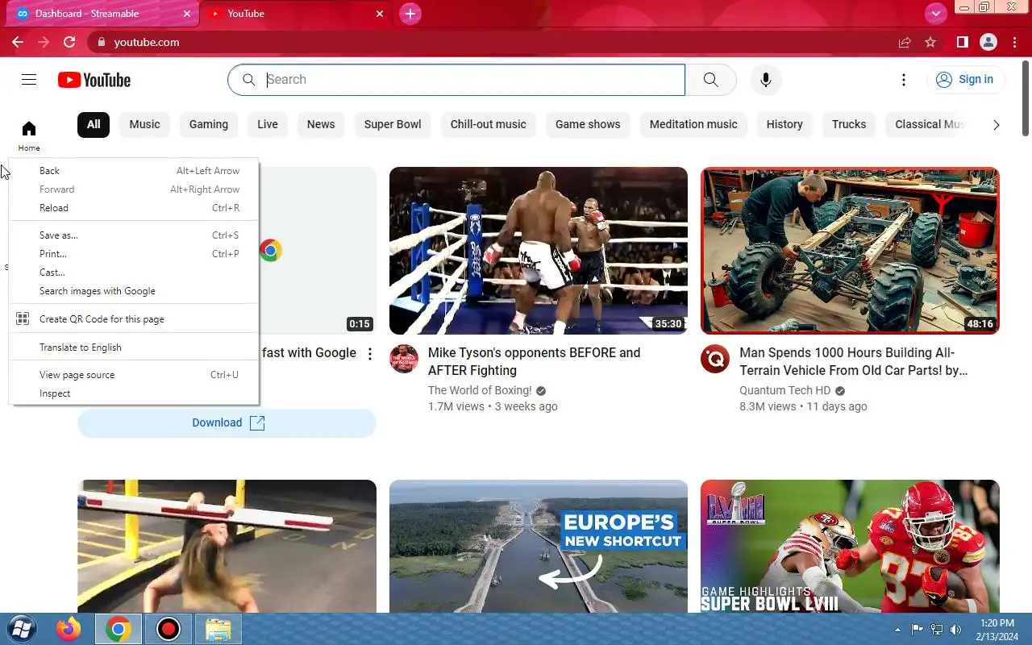Open All-Terrain Vehicle build video thumbnail
The image size is (1032, 645).
click(850, 251)
